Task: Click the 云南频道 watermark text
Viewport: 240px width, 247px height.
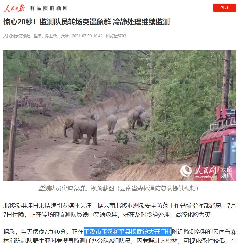Action: click(226, 172)
